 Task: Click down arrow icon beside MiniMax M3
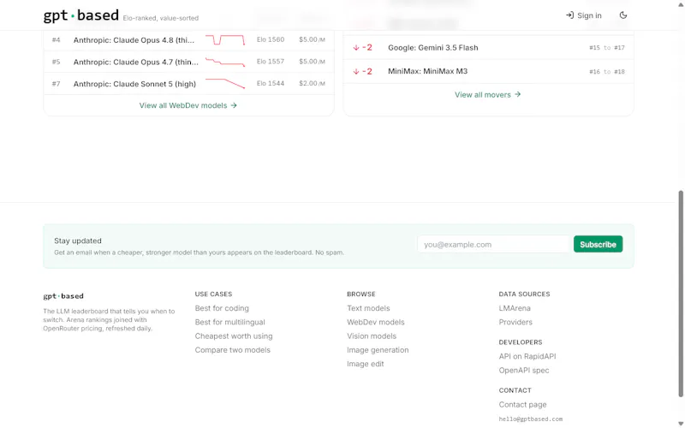point(356,71)
